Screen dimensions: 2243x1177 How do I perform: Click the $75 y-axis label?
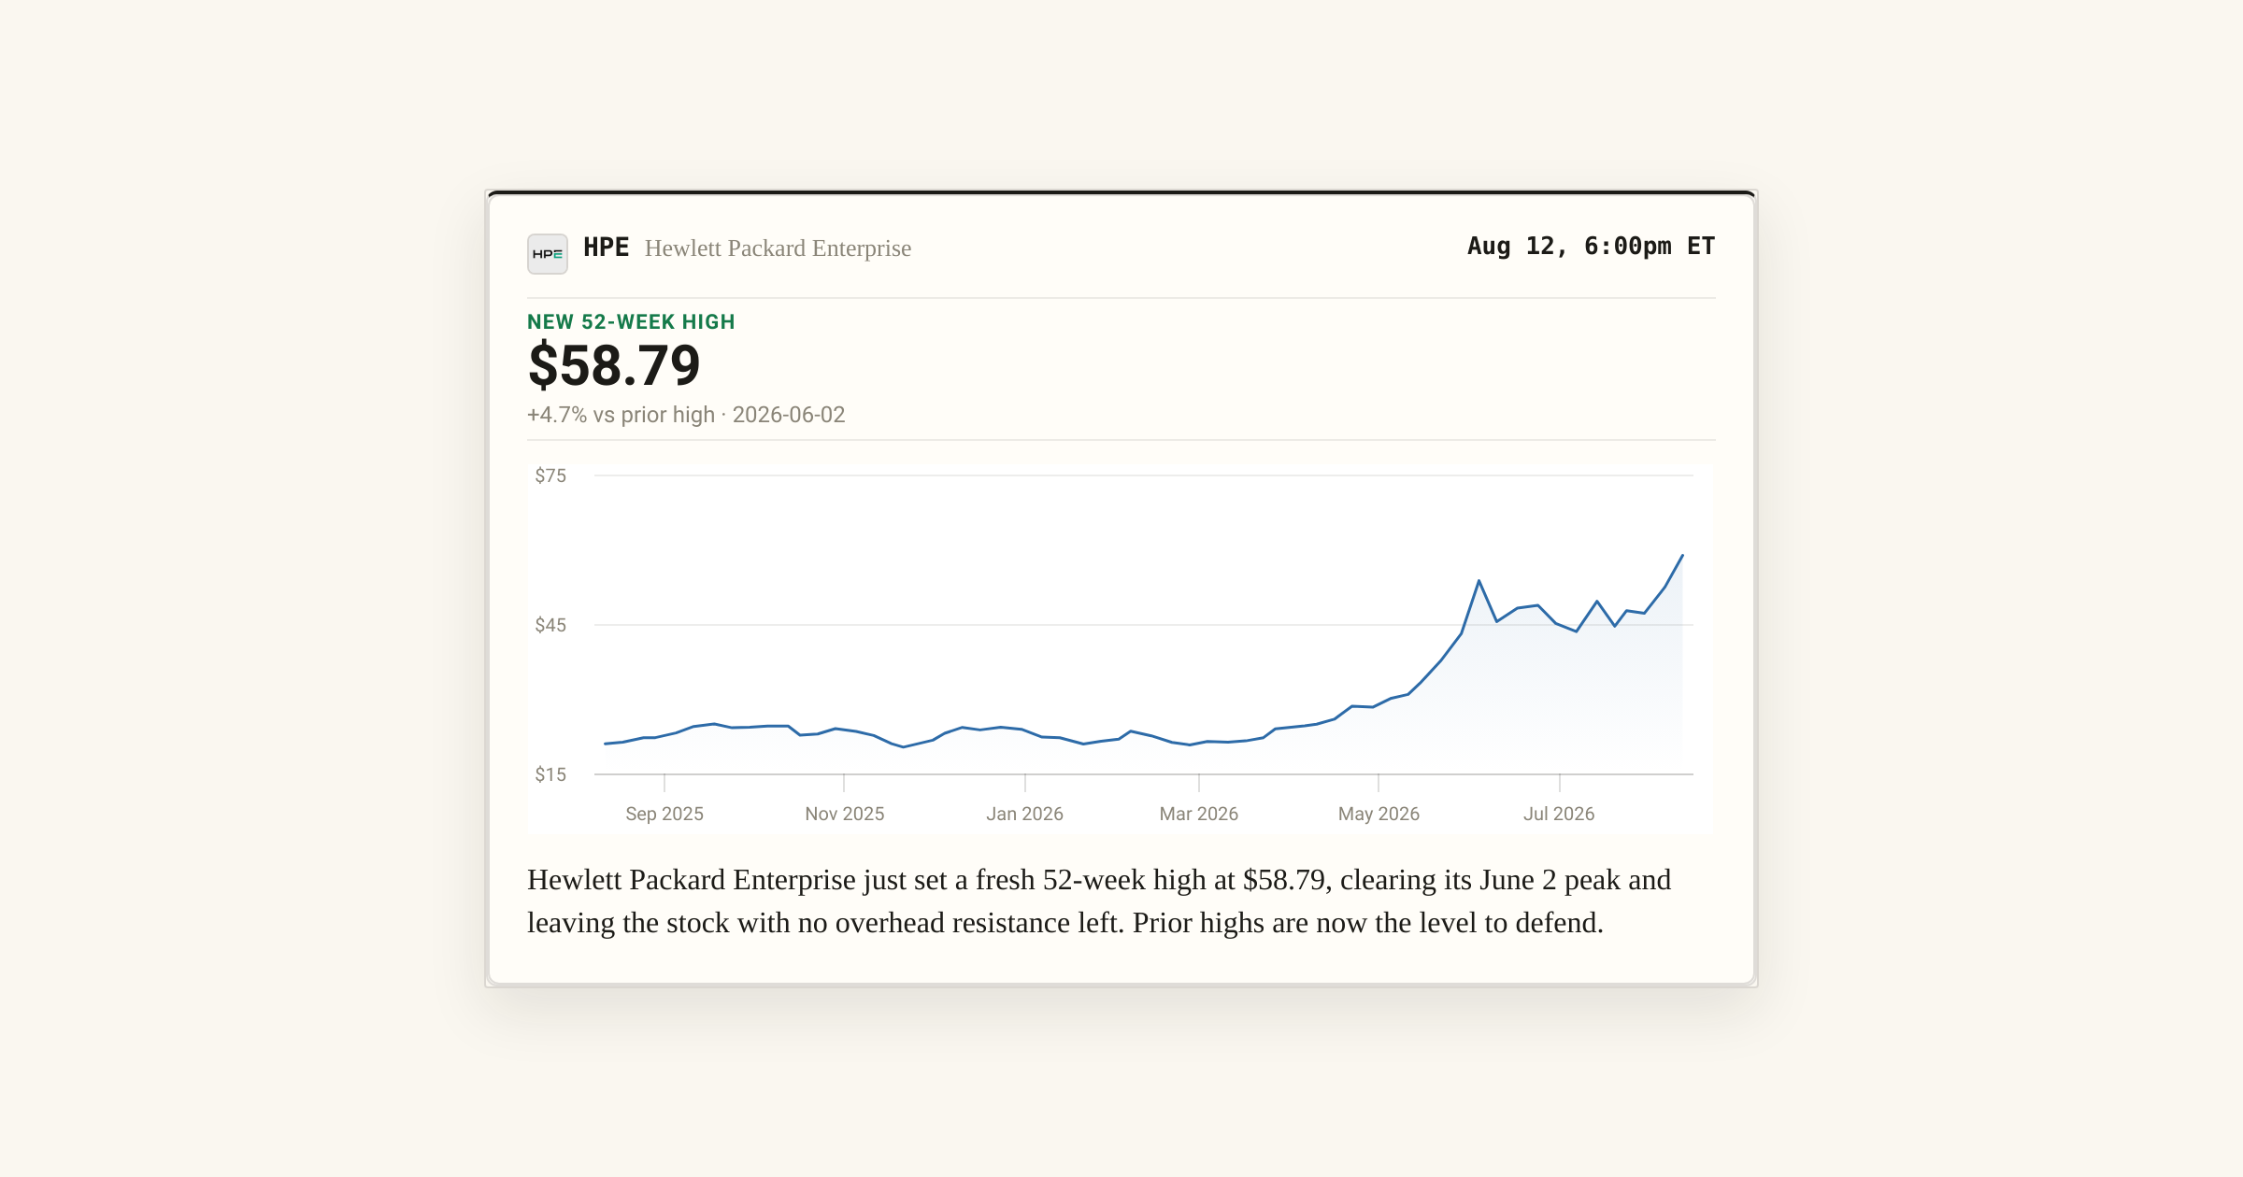[550, 476]
